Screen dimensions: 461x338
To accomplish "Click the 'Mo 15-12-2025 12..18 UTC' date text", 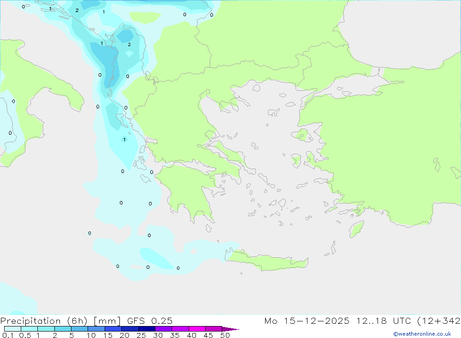I will (337, 320).
